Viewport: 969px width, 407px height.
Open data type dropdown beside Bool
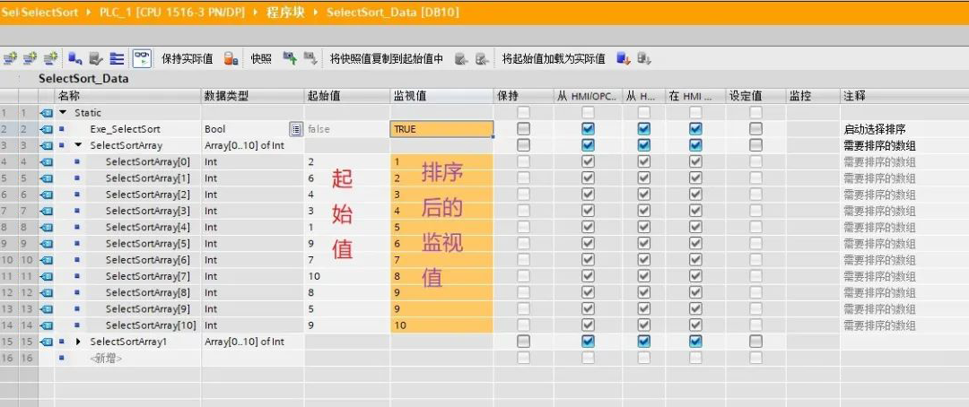coord(296,129)
